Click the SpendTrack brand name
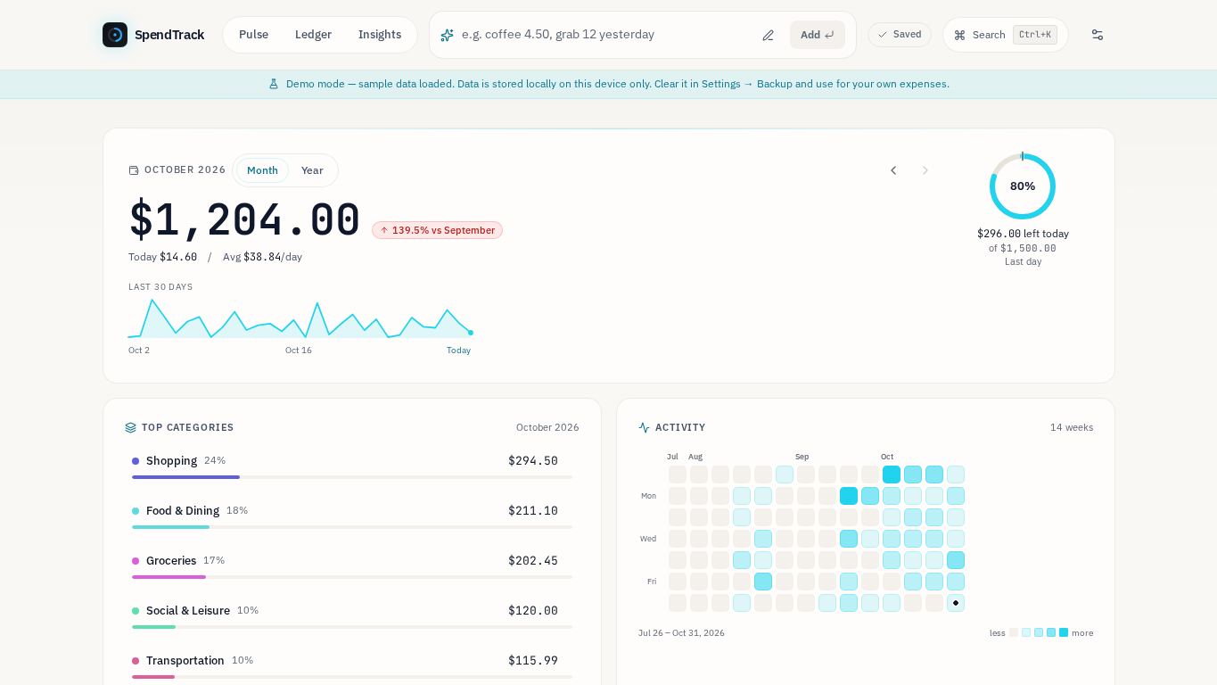This screenshot has width=1217, height=685. pyautogui.click(x=169, y=35)
